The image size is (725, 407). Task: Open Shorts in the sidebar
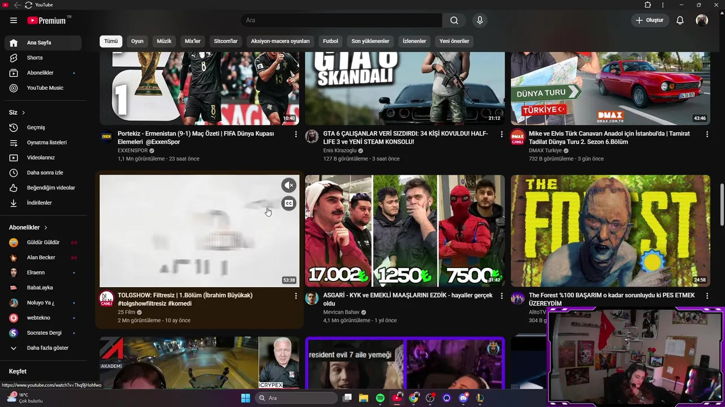43,58
